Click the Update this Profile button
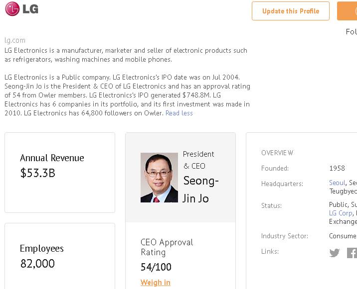This screenshot has height=289, width=357. point(291,11)
